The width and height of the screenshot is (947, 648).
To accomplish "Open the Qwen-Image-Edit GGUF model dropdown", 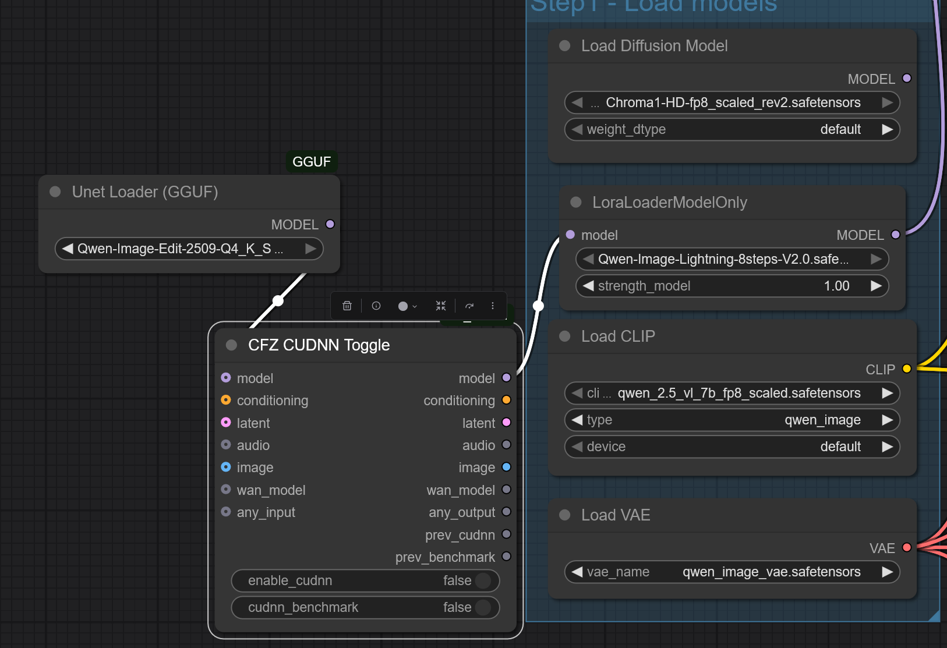I will coord(189,249).
